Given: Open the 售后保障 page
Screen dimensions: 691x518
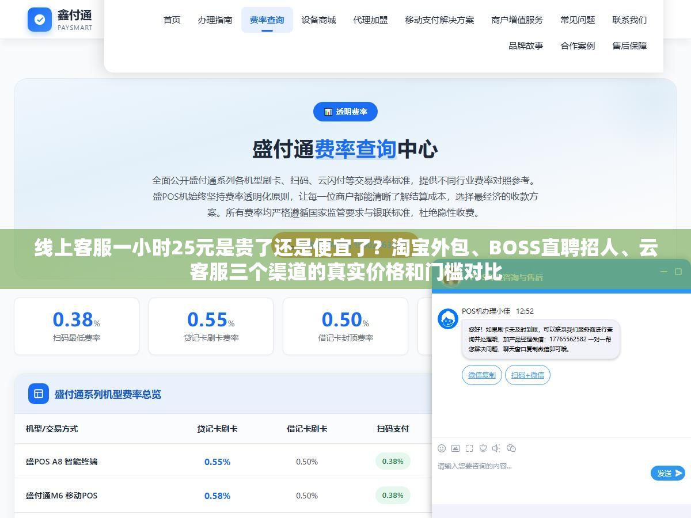Looking at the screenshot, I should (x=629, y=45).
